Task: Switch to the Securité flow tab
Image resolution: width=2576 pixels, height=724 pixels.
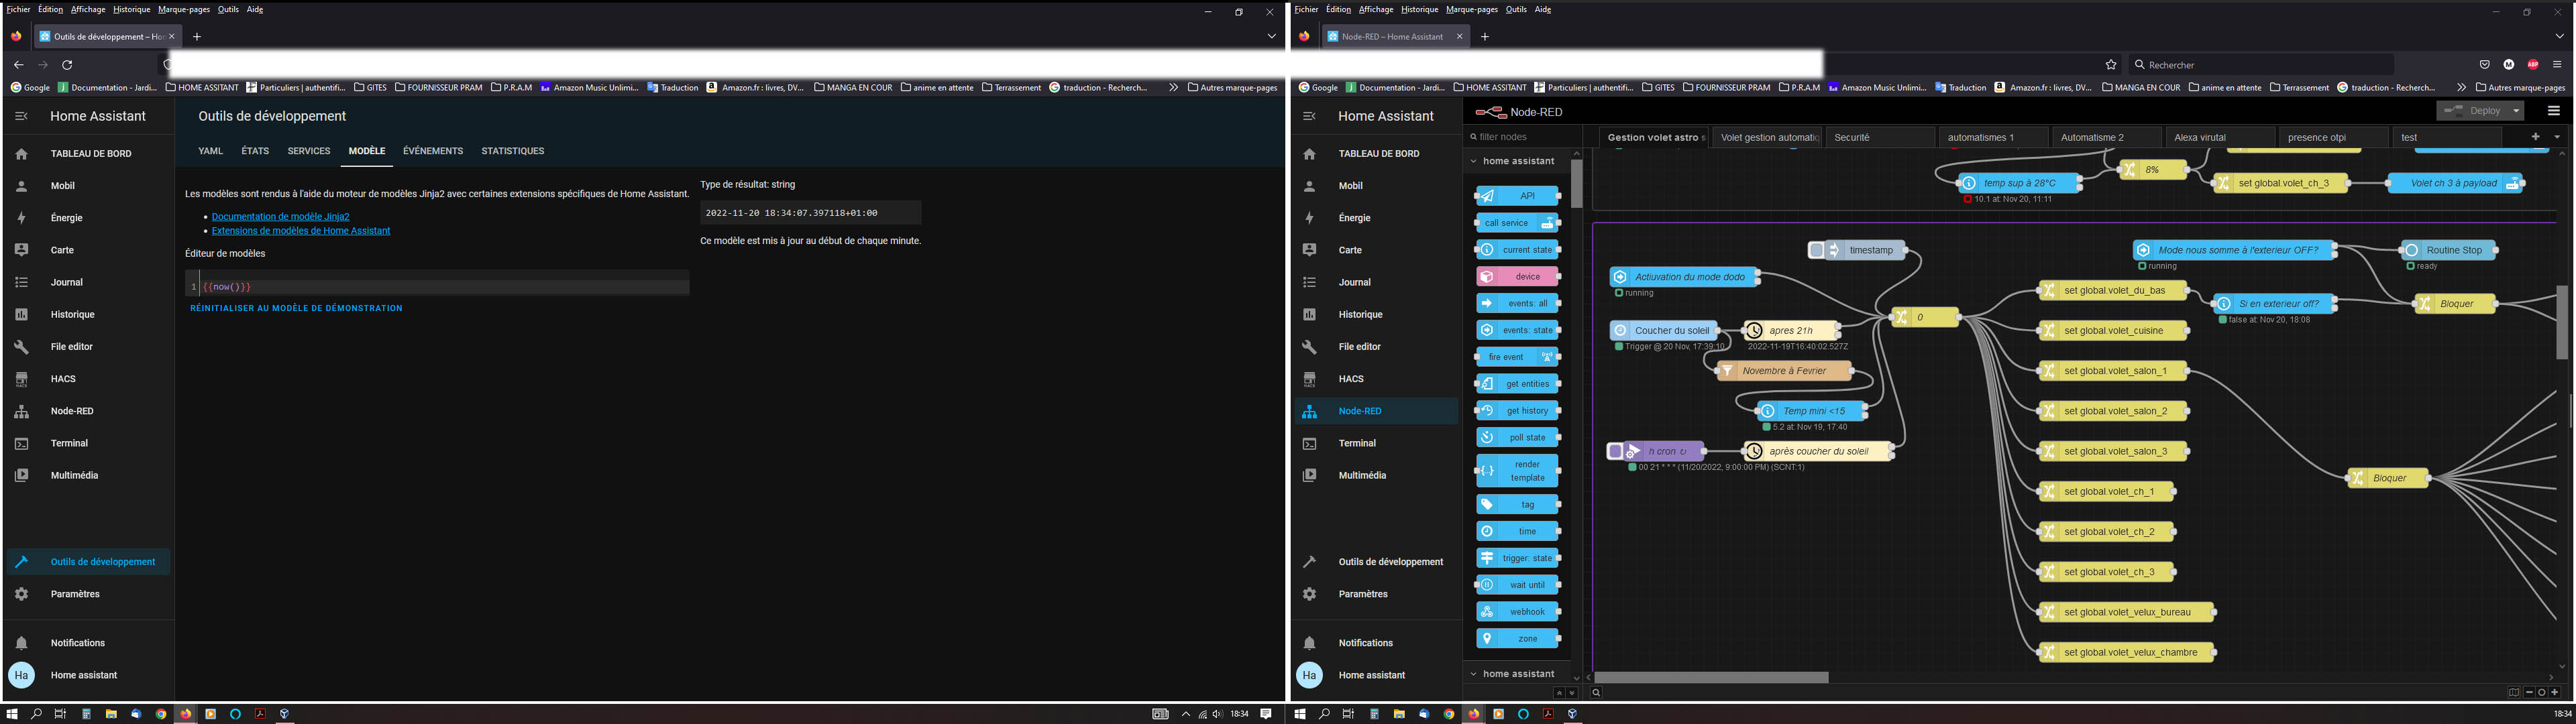Action: pyautogui.click(x=1880, y=137)
